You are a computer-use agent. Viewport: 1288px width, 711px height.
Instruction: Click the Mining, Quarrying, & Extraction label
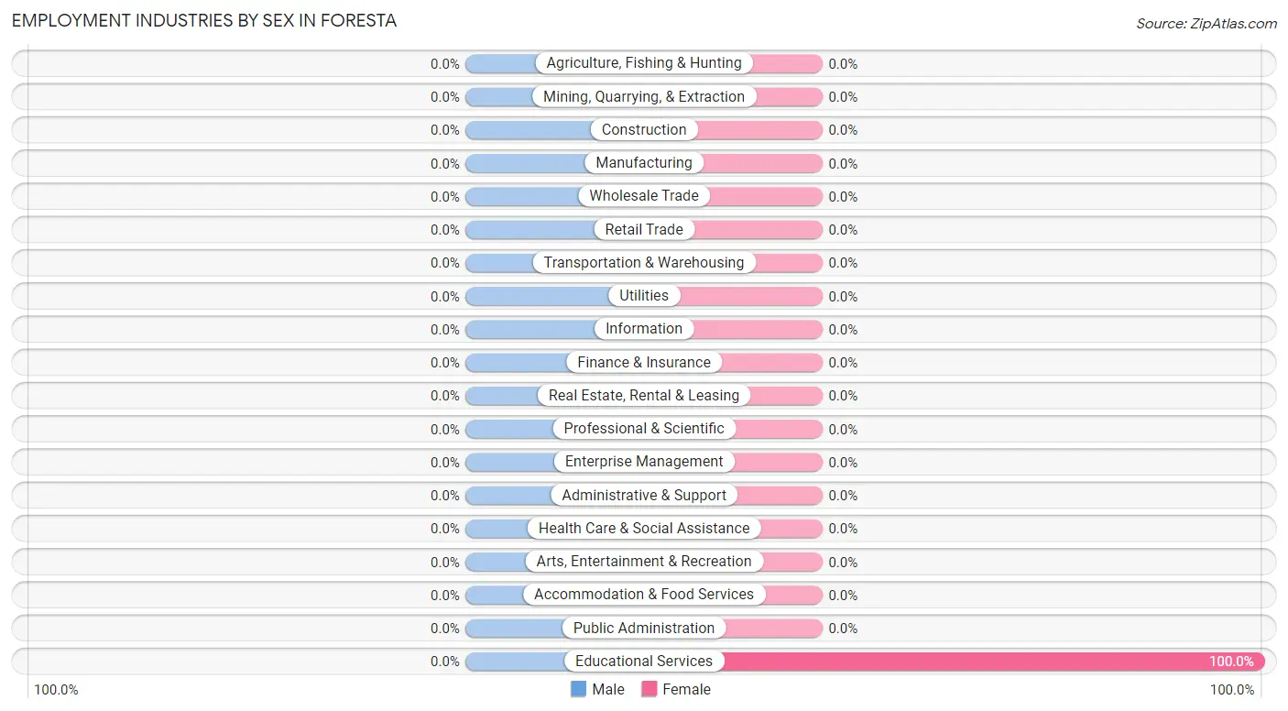click(x=644, y=96)
